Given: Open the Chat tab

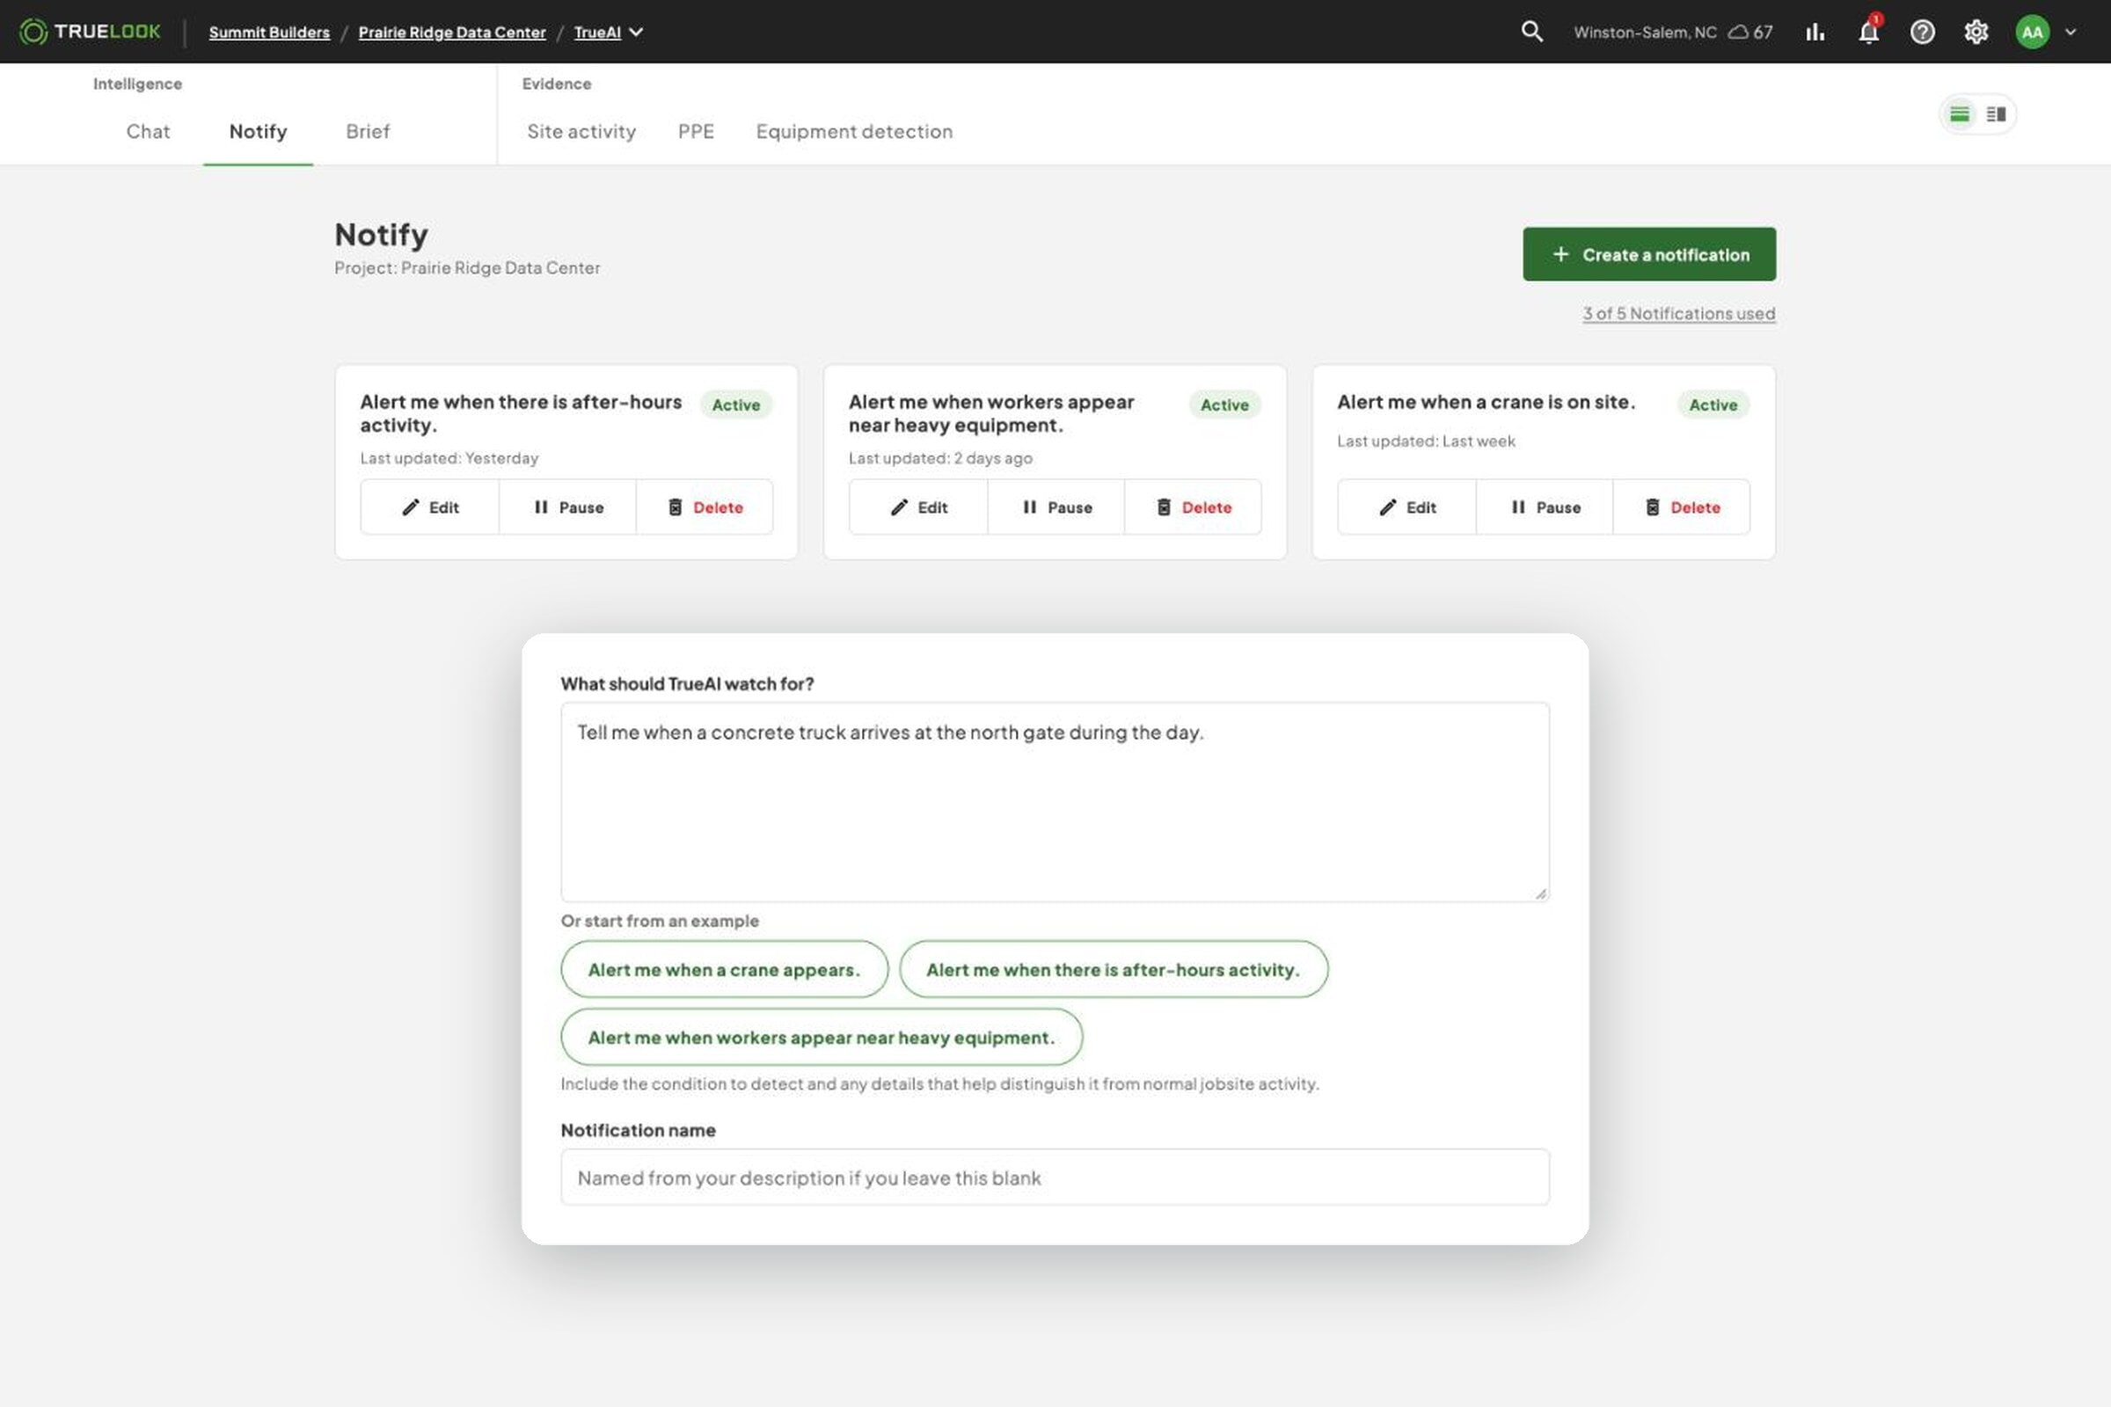Looking at the screenshot, I should (x=148, y=131).
